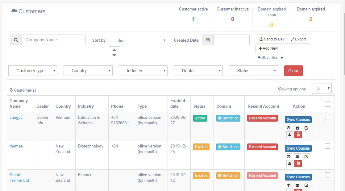
Task: Open the Customer type filter dropdown
Action: 33,71
